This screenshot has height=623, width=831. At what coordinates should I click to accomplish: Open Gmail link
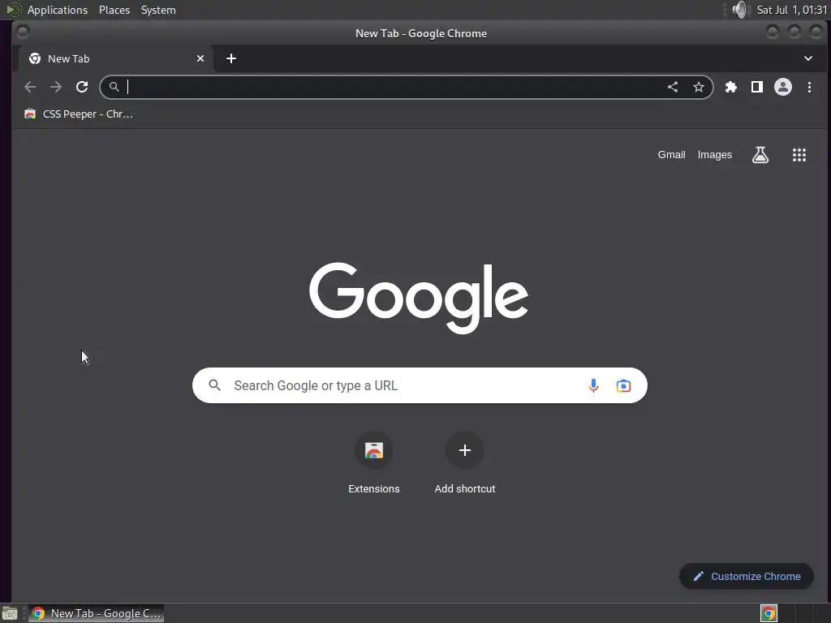click(x=671, y=155)
